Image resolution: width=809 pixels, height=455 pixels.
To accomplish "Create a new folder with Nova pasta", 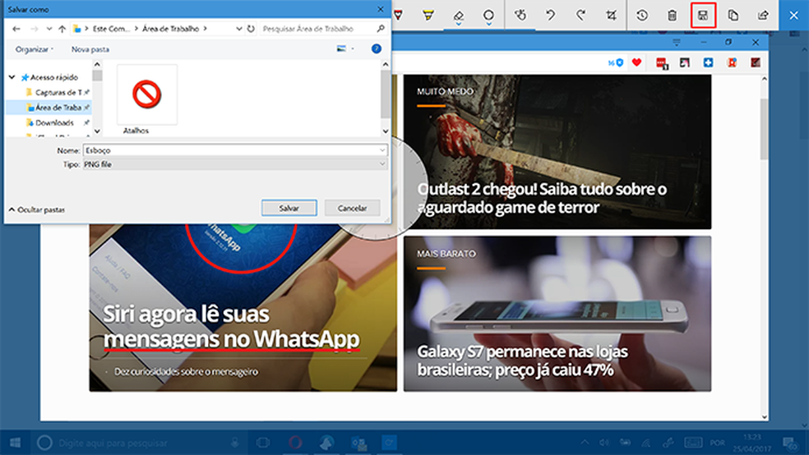I will click(90, 49).
